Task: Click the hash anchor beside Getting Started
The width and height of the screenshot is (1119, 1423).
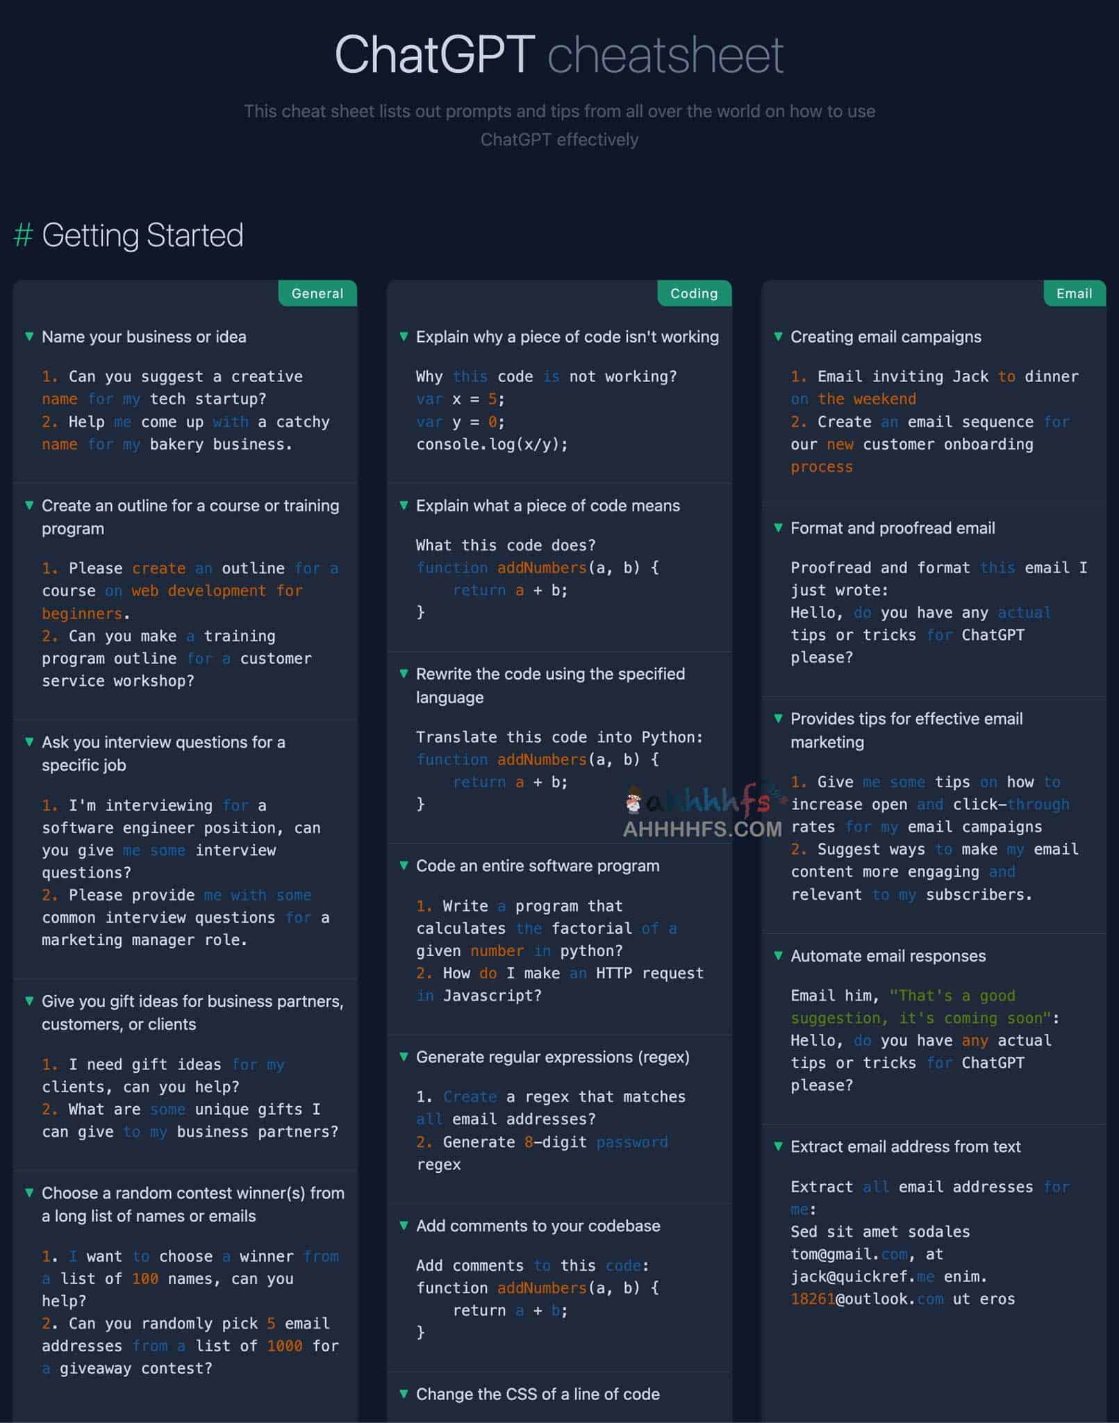Action: (x=22, y=236)
